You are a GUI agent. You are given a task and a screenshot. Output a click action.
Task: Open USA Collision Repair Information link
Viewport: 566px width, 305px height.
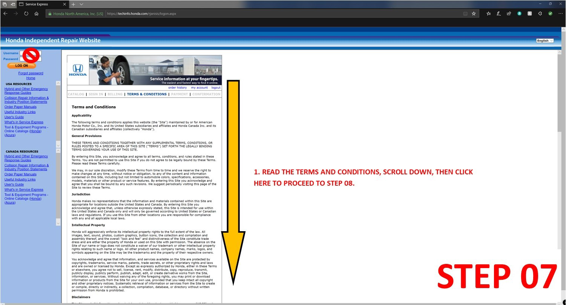click(26, 100)
